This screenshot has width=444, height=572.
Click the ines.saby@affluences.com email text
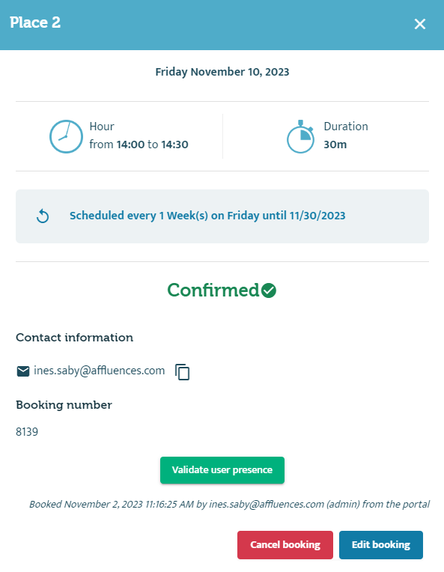tap(100, 371)
